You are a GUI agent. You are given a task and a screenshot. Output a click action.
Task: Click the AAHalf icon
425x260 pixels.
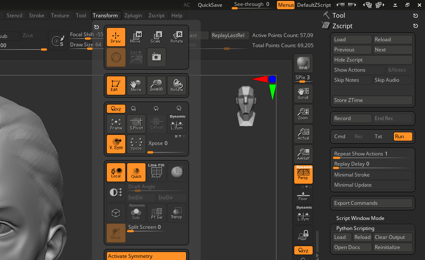pyautogui.click(x=303, y=154)
